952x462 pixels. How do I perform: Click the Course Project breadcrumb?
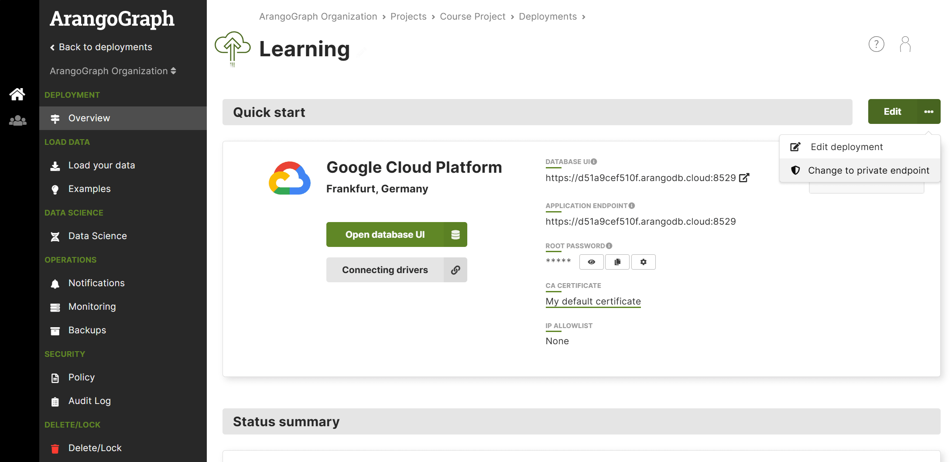[473, 17]
